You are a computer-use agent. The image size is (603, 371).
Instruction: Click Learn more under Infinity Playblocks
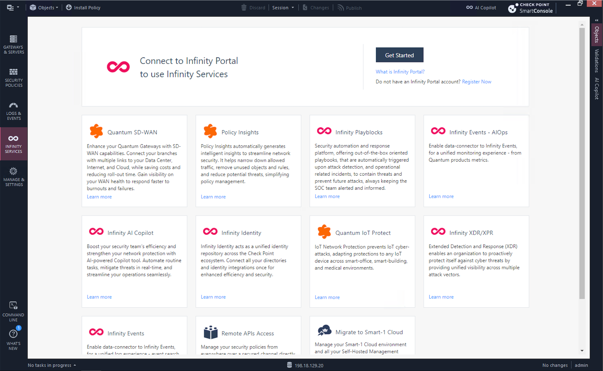click(327, 196)
